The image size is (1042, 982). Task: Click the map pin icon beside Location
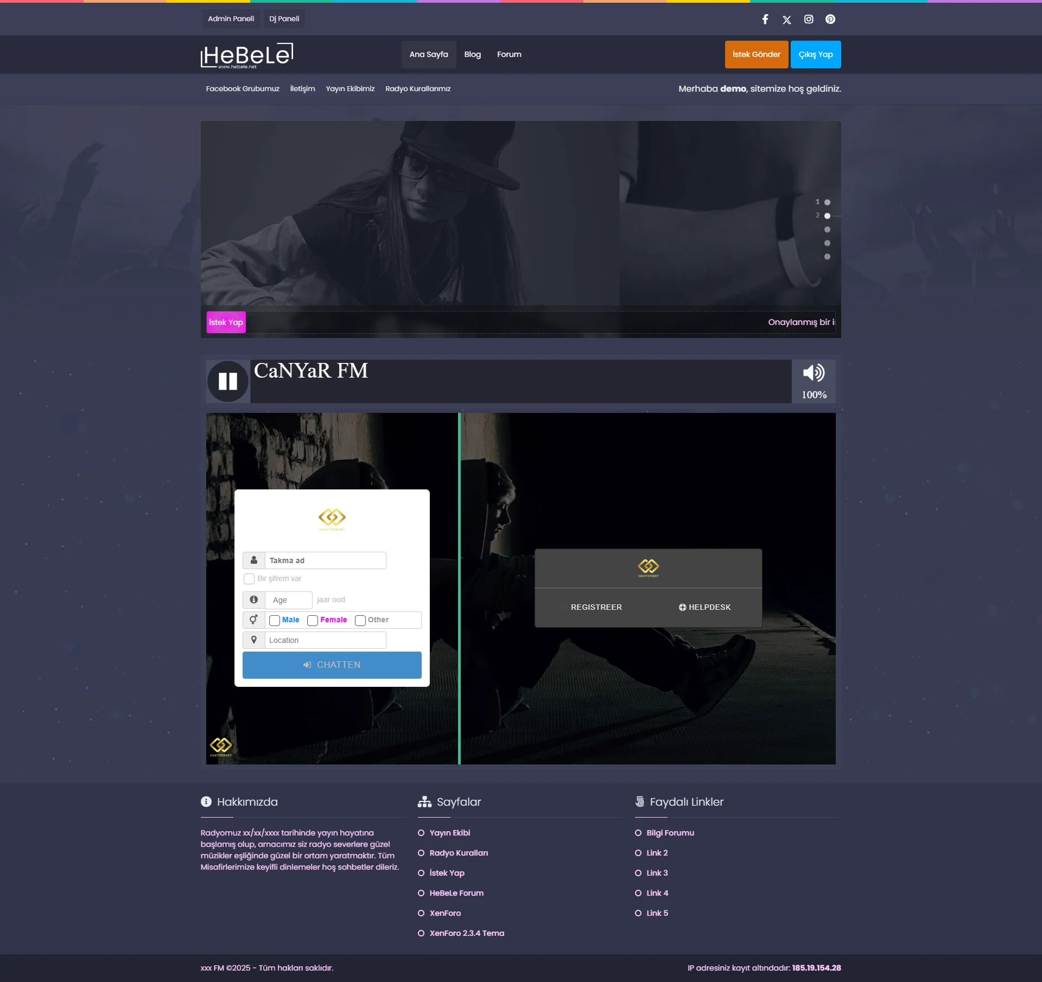[x=254, y=640]
